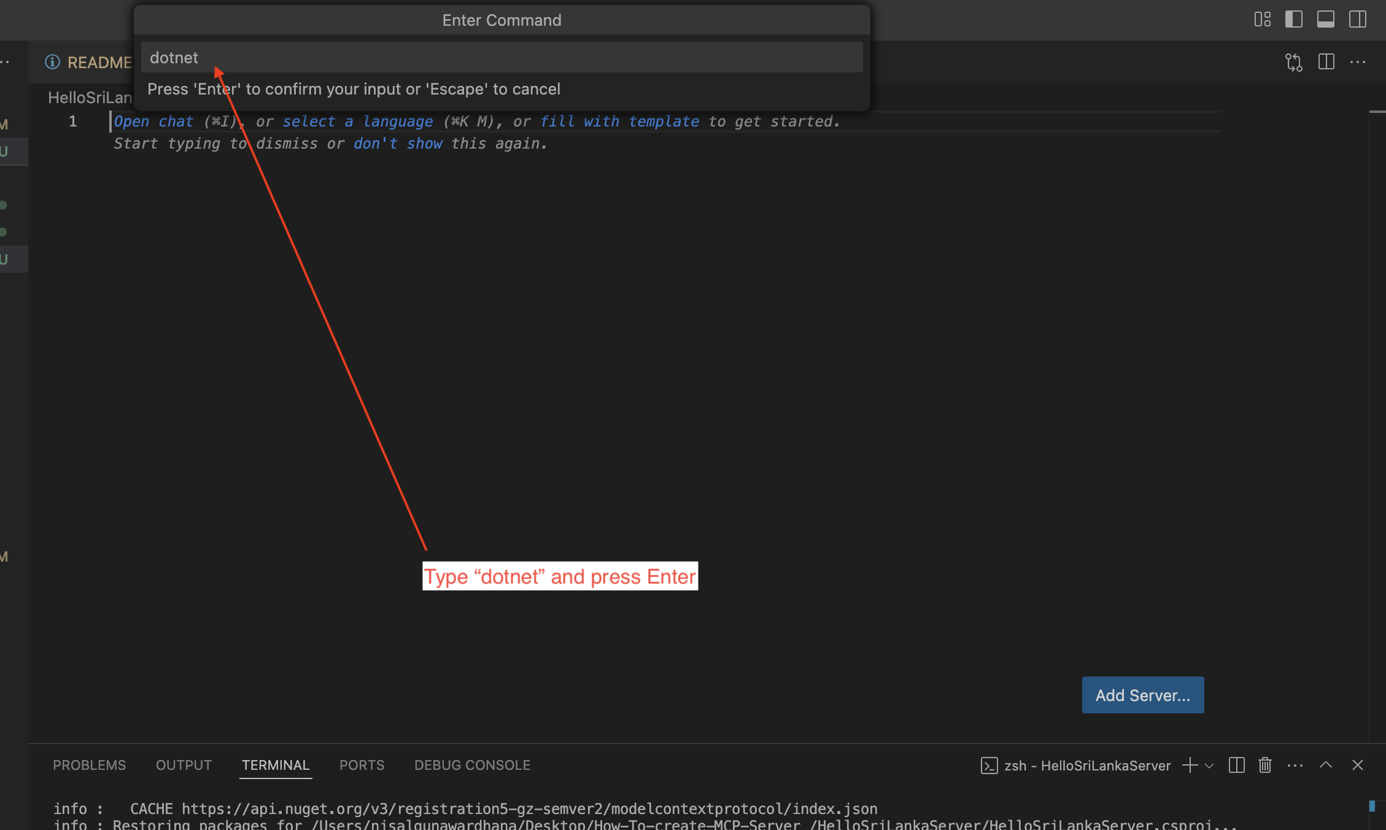
Task: Toggle the Secondary Side Bar
Action: 1357,19
